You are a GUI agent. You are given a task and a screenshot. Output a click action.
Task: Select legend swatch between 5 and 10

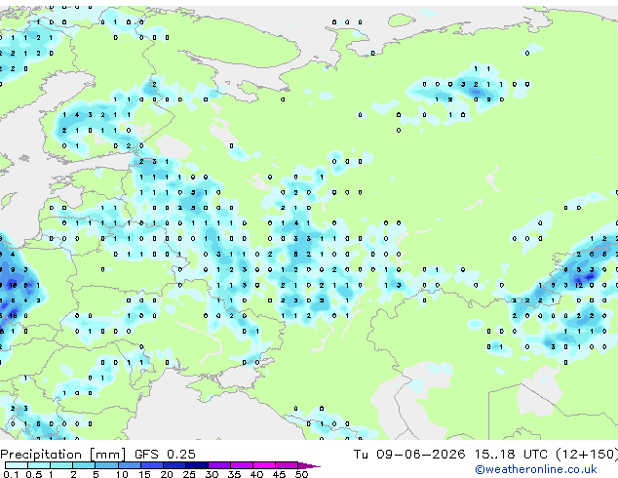(x=106, y=465)
